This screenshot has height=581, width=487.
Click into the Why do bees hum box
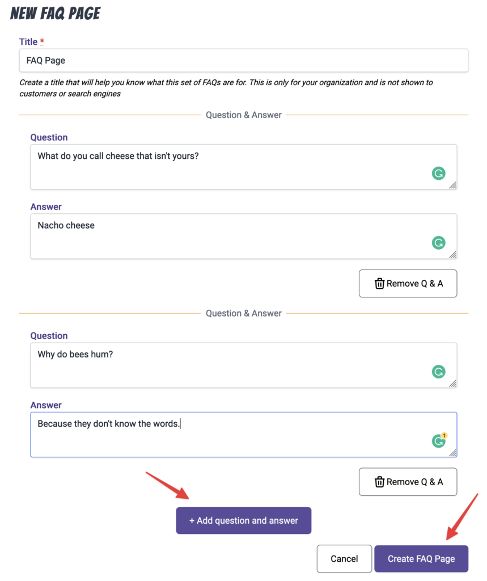pyautogui.click(x=244, y=365)
